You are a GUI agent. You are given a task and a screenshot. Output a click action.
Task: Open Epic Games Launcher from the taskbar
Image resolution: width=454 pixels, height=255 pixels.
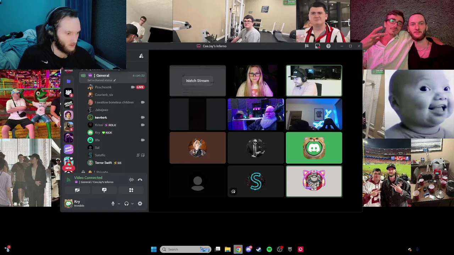click(290, 249)
